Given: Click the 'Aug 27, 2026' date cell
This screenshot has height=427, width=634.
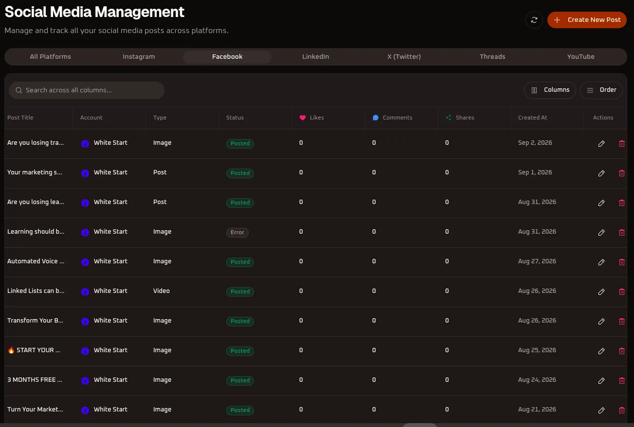Looking at the screenshot, I should pyautogui.click(x=537, y=261).
